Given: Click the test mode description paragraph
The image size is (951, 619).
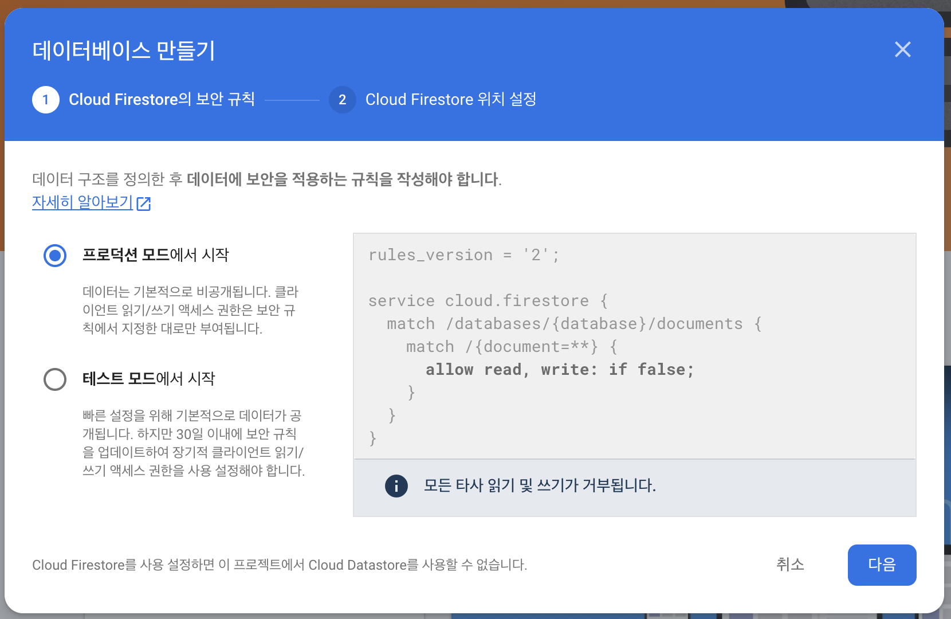Looking at the screenshot, I should 194,443.
